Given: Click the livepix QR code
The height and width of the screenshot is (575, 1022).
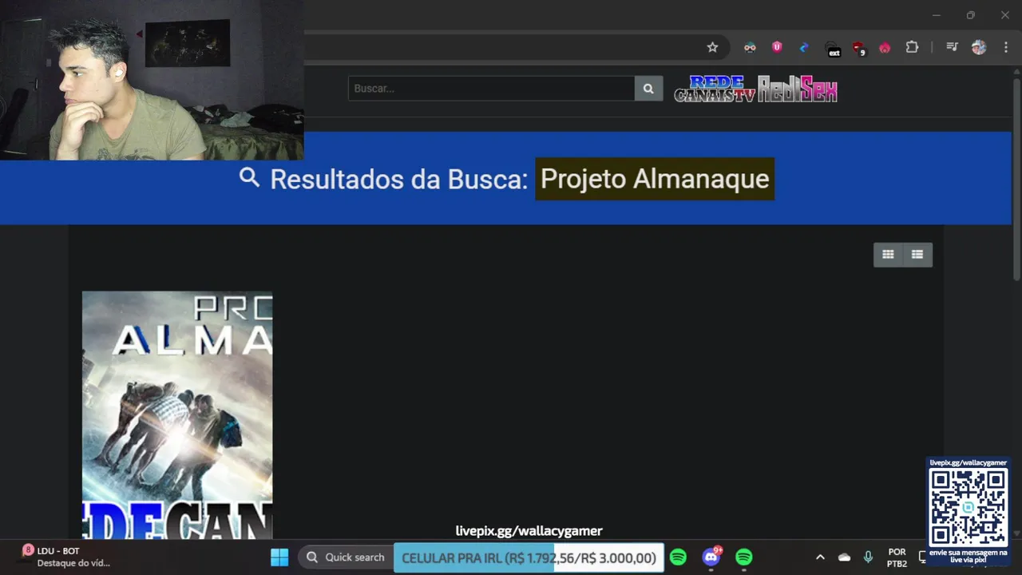Looking at the screenshot, I should 968,506.
